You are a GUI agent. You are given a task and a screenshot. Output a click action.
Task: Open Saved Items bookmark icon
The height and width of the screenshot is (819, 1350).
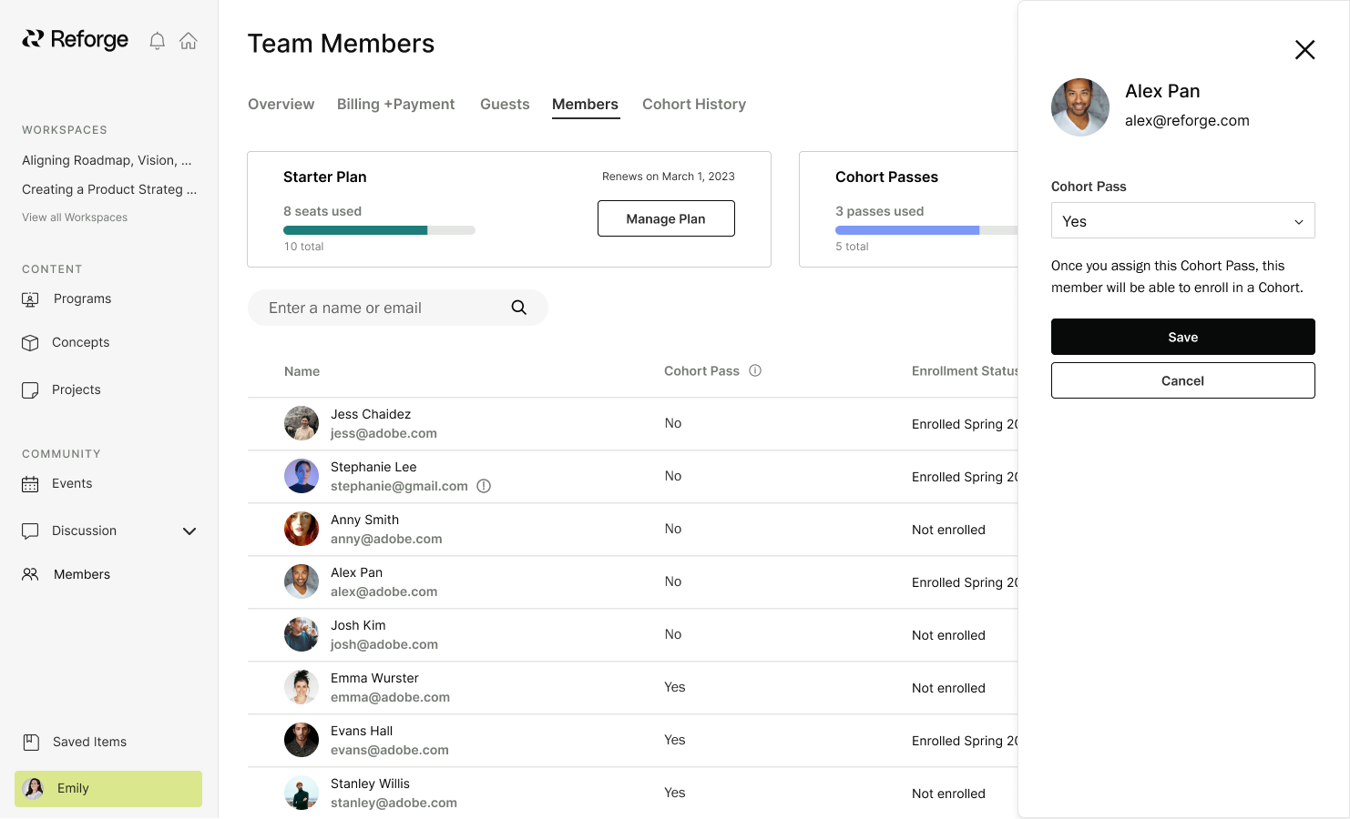[x=31, y=742]
